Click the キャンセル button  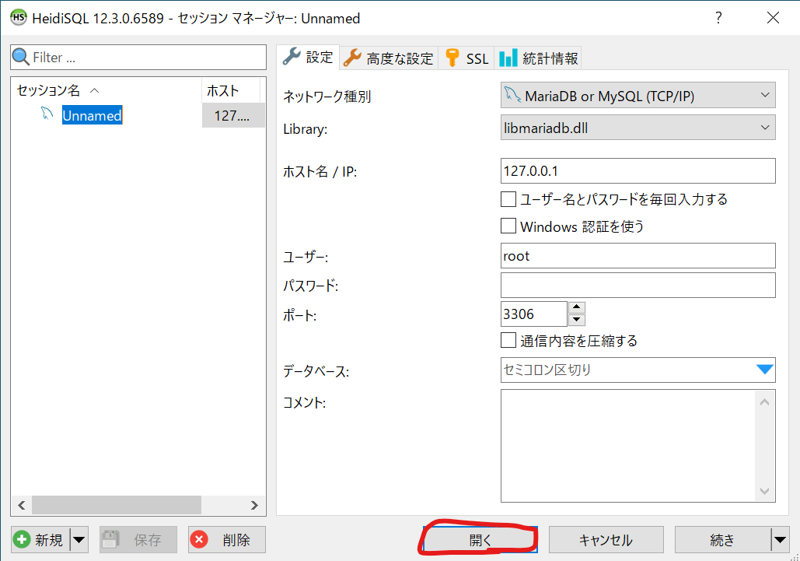[606, 539]
